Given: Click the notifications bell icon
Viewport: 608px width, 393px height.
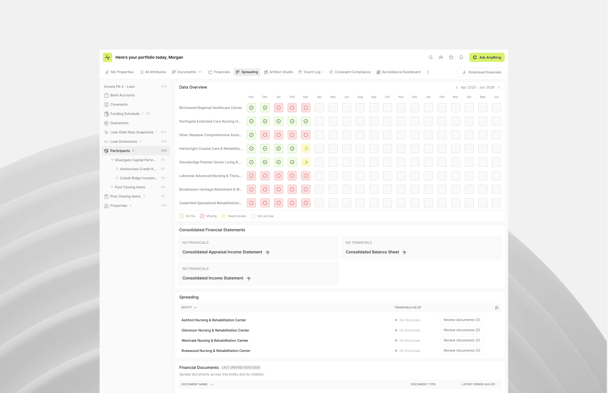Looking at the screenshot, I should [x=461, y=57].
